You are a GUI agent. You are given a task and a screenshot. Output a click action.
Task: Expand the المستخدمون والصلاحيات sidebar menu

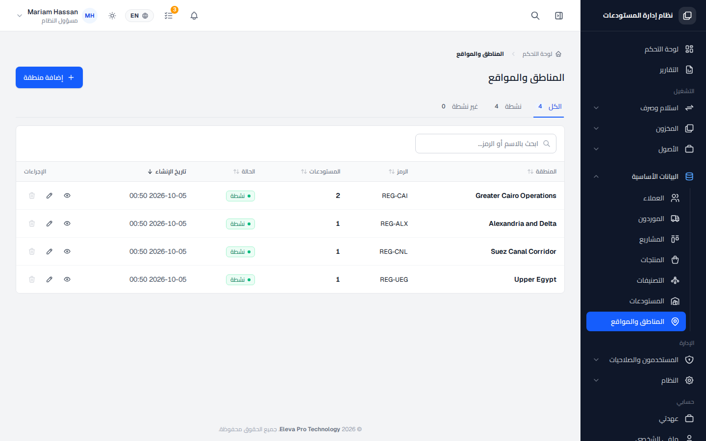tap(643, 360)
